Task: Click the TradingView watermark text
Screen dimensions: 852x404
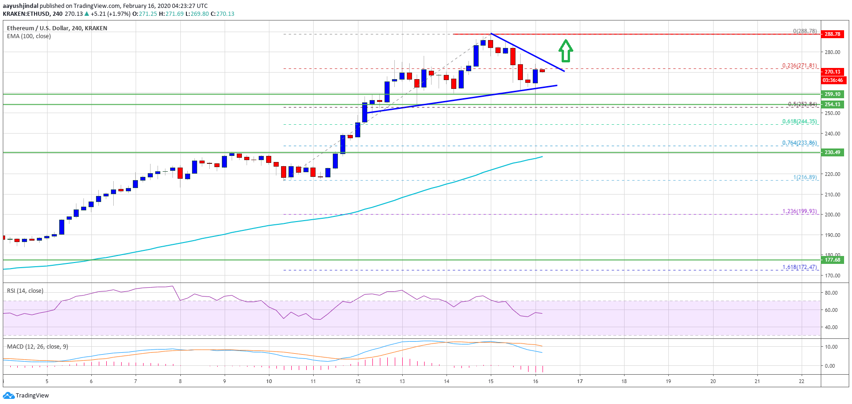Action: pyautogui.click(x=32, y=396)
